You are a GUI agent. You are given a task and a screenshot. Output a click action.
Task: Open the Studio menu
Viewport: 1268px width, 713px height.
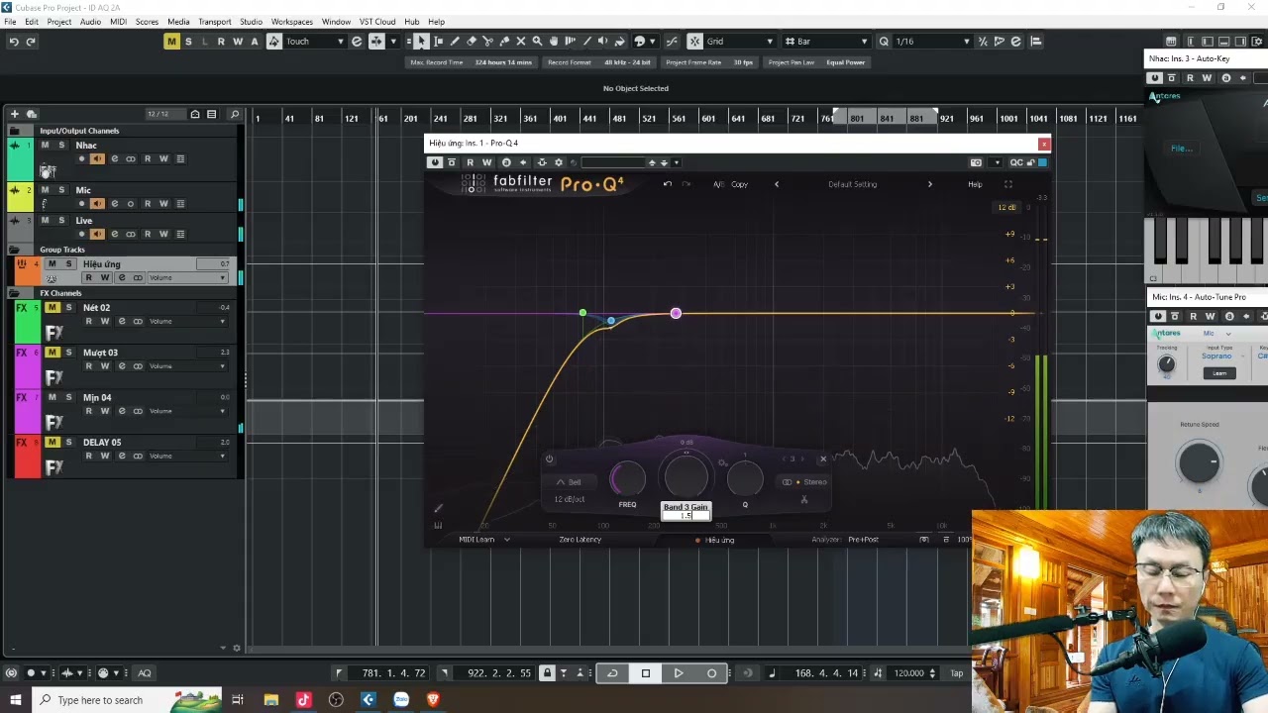point(251,22)
